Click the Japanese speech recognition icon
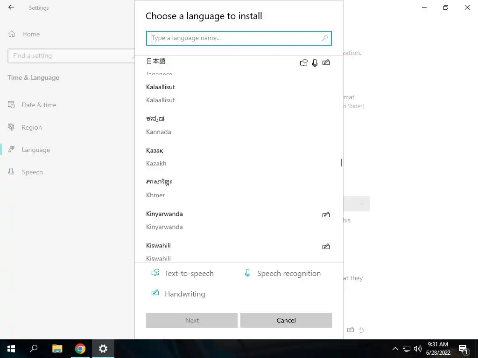 coord(315,63)
